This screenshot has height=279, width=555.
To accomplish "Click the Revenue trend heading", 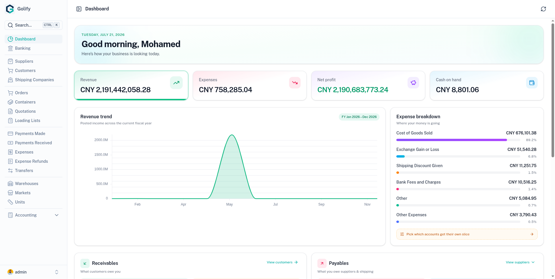I will tap(96, 117).
